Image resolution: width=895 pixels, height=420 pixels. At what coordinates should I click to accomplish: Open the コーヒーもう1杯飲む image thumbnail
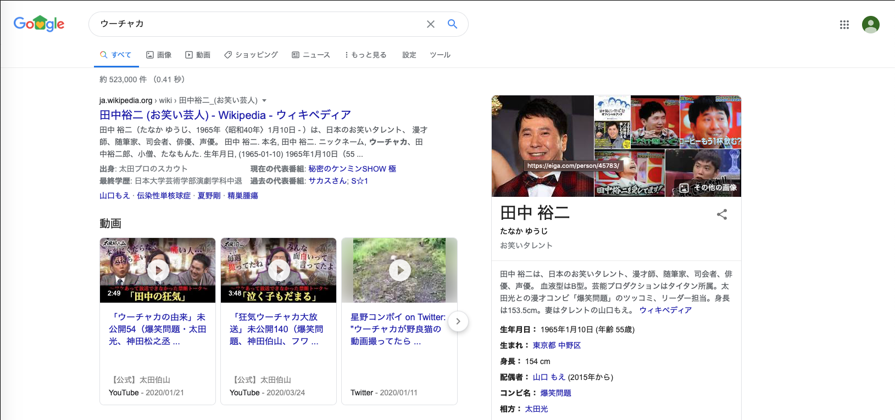pyautogui.click(x=710, y=122)
